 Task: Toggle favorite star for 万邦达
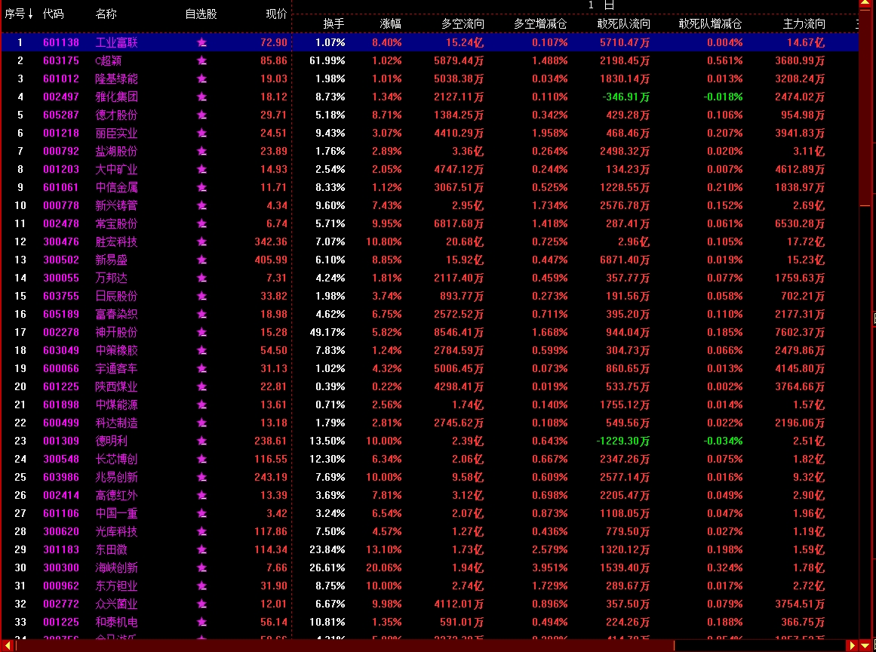[201, 278]
